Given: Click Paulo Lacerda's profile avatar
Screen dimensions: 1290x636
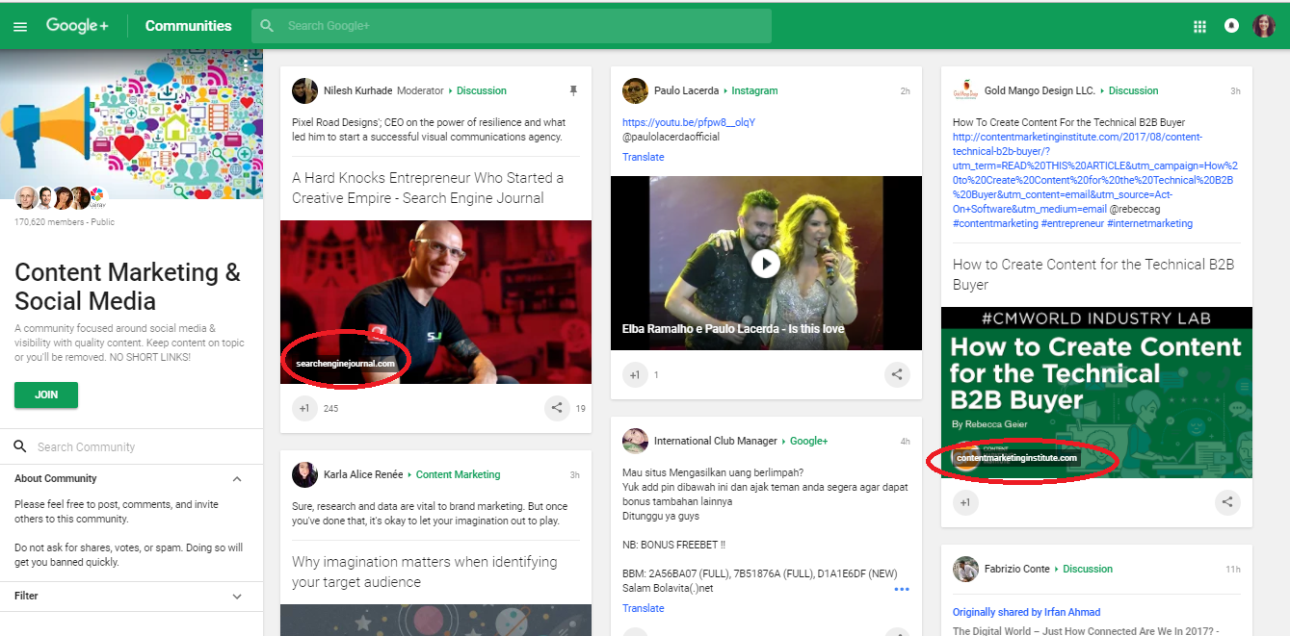Looking at the screenshot, I should pyautogui.click(x=635, y=90).
